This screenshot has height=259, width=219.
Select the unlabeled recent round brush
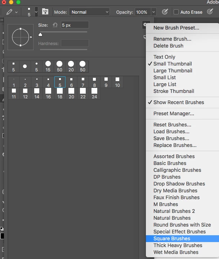25,67
